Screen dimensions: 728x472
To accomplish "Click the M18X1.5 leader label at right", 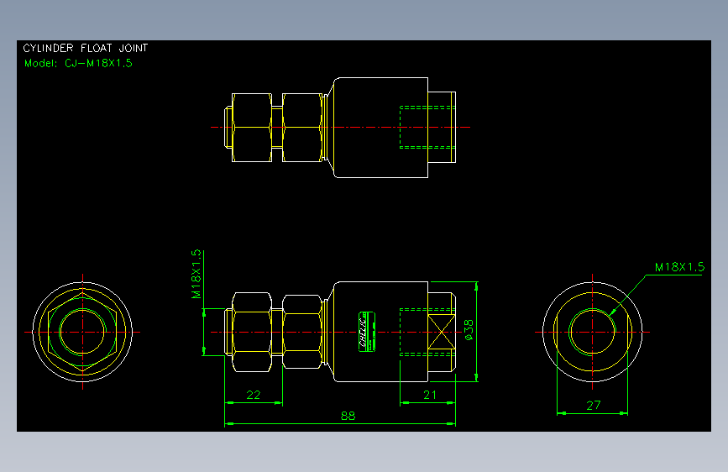I will click(x=679, y=267).
